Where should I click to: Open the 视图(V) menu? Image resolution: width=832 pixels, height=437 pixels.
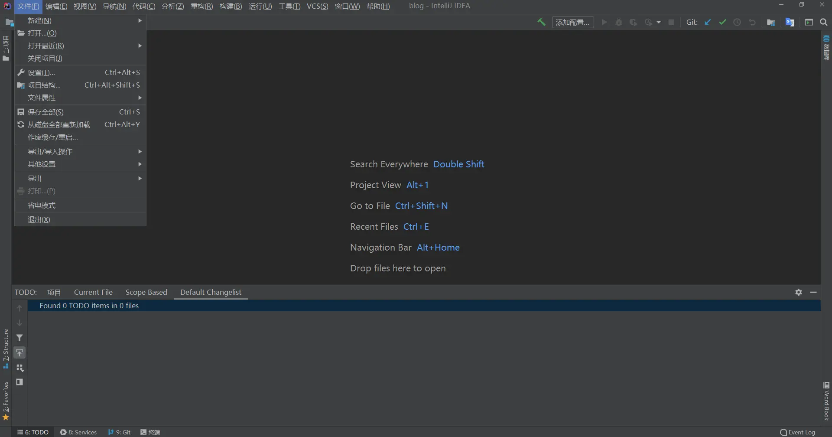(85, 6)
